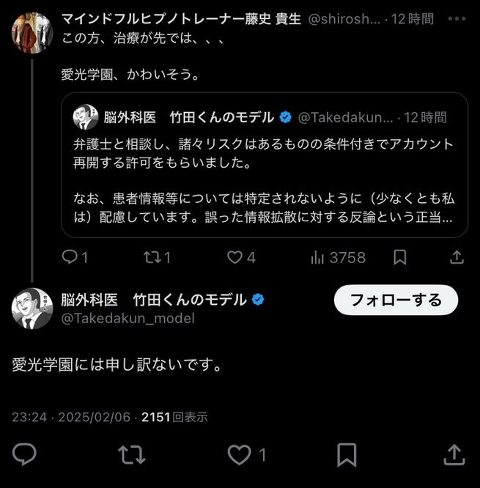Open main tweet author's avatar

(32, 308)
